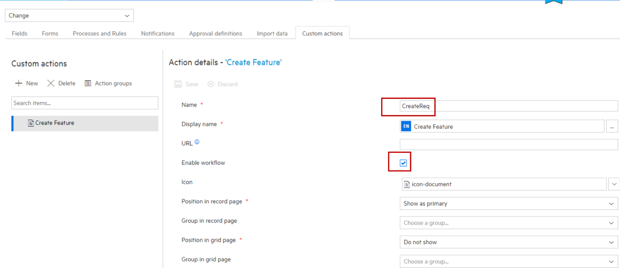
Task: Open the Group in grid page dropdown
Action: coord(509,261)
